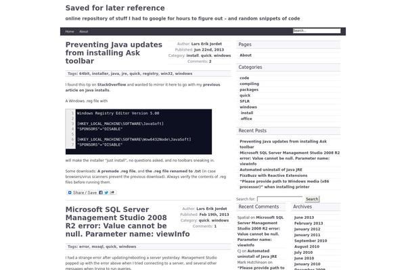
Task: Open comments count 1 on SQL Server post
Action: 215,226
